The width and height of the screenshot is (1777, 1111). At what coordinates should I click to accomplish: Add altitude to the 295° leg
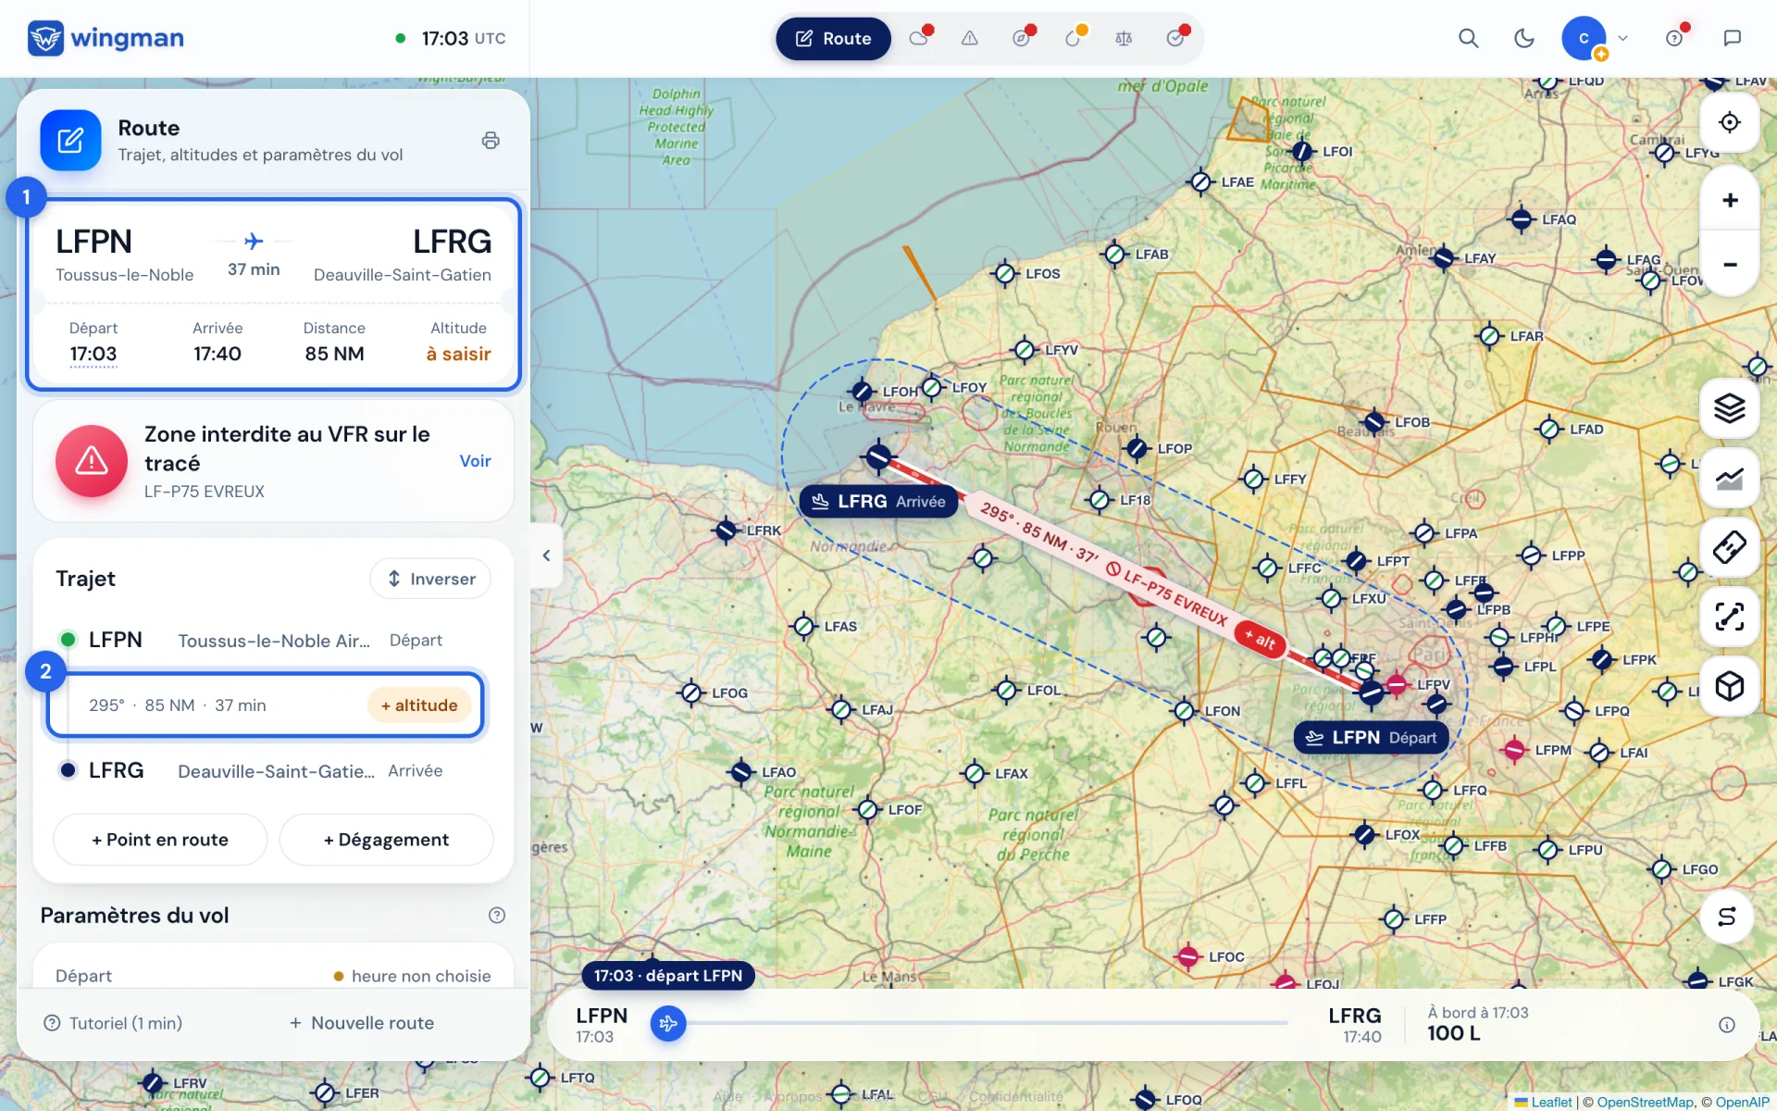(419, 705)
